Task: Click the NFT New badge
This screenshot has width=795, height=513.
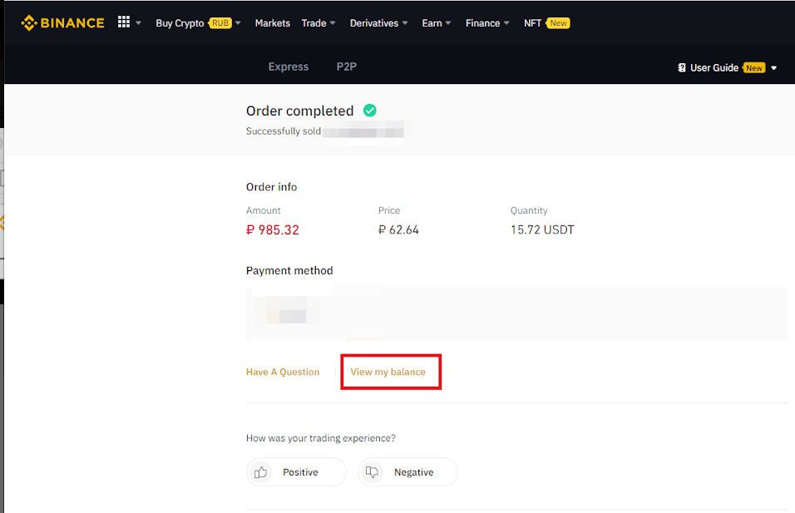Action: coord(559,23)
